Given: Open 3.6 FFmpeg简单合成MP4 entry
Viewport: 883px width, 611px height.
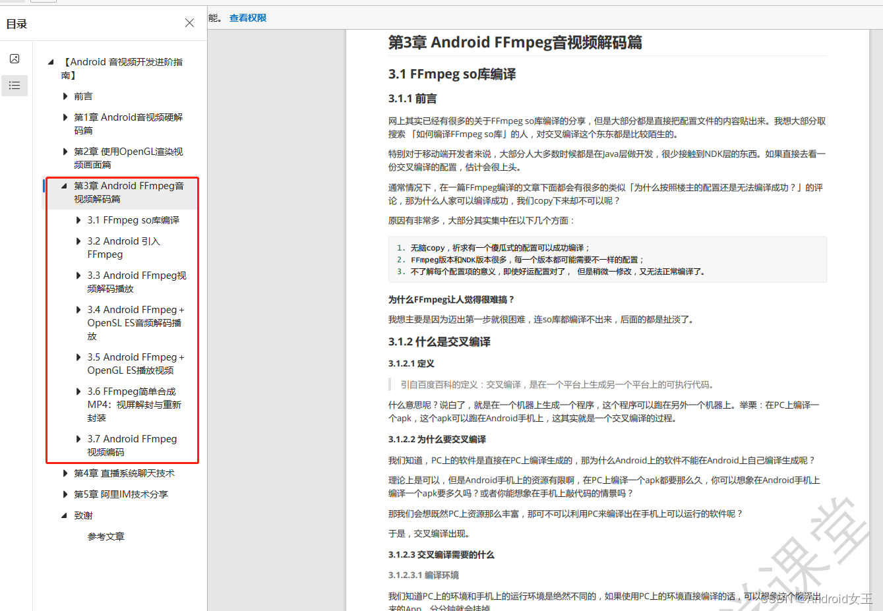Looking at the screenshot, I should pyautogui.click(x=135, y=405).
